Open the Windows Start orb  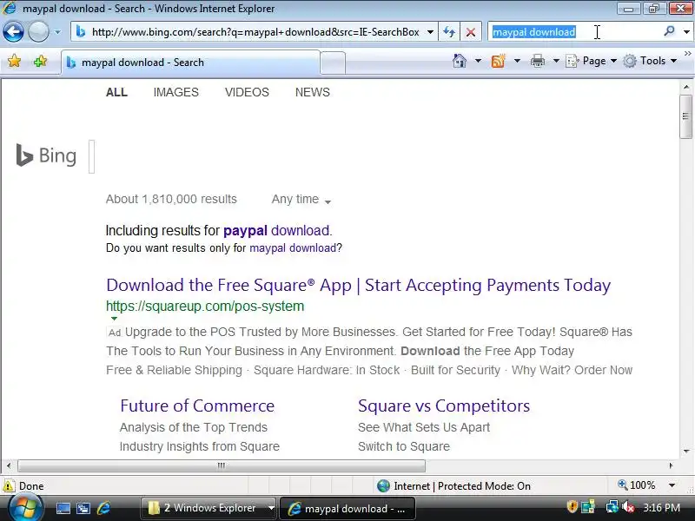(x=25, y=508)
